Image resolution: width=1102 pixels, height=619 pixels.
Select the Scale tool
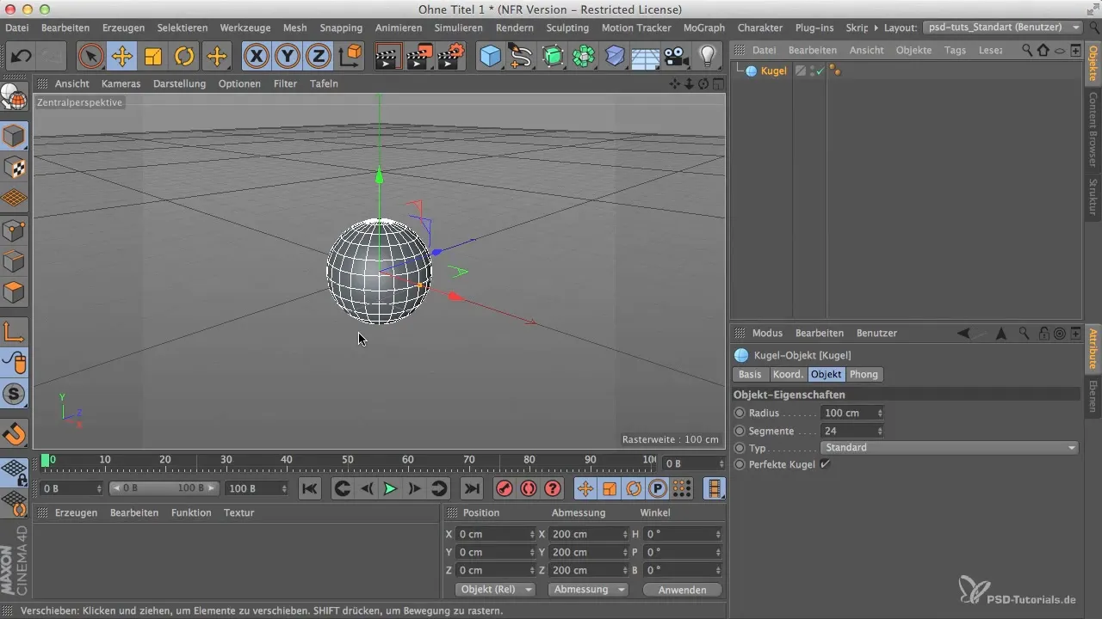pos(153,57)
